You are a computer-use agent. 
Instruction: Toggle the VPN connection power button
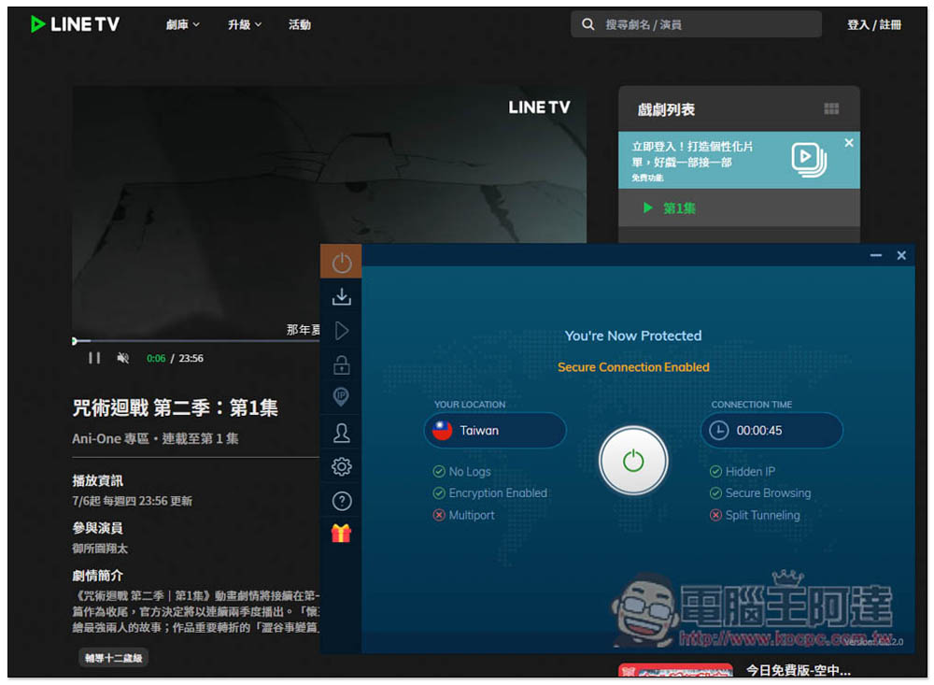pos(633,461)
